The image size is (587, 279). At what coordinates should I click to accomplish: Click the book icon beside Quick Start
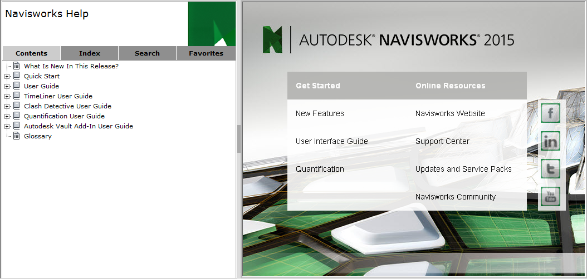[x=16, y=76]
